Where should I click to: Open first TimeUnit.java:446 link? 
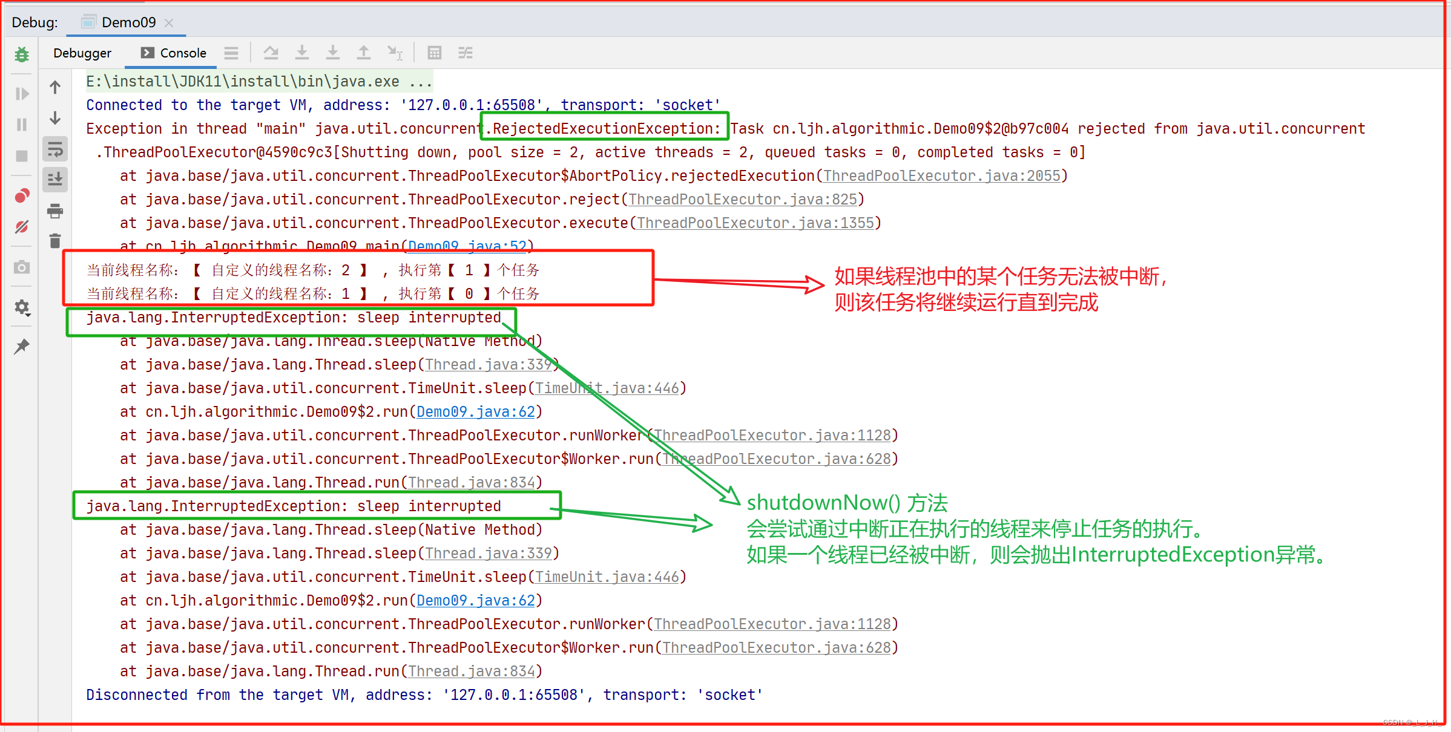tap(607, 388)
